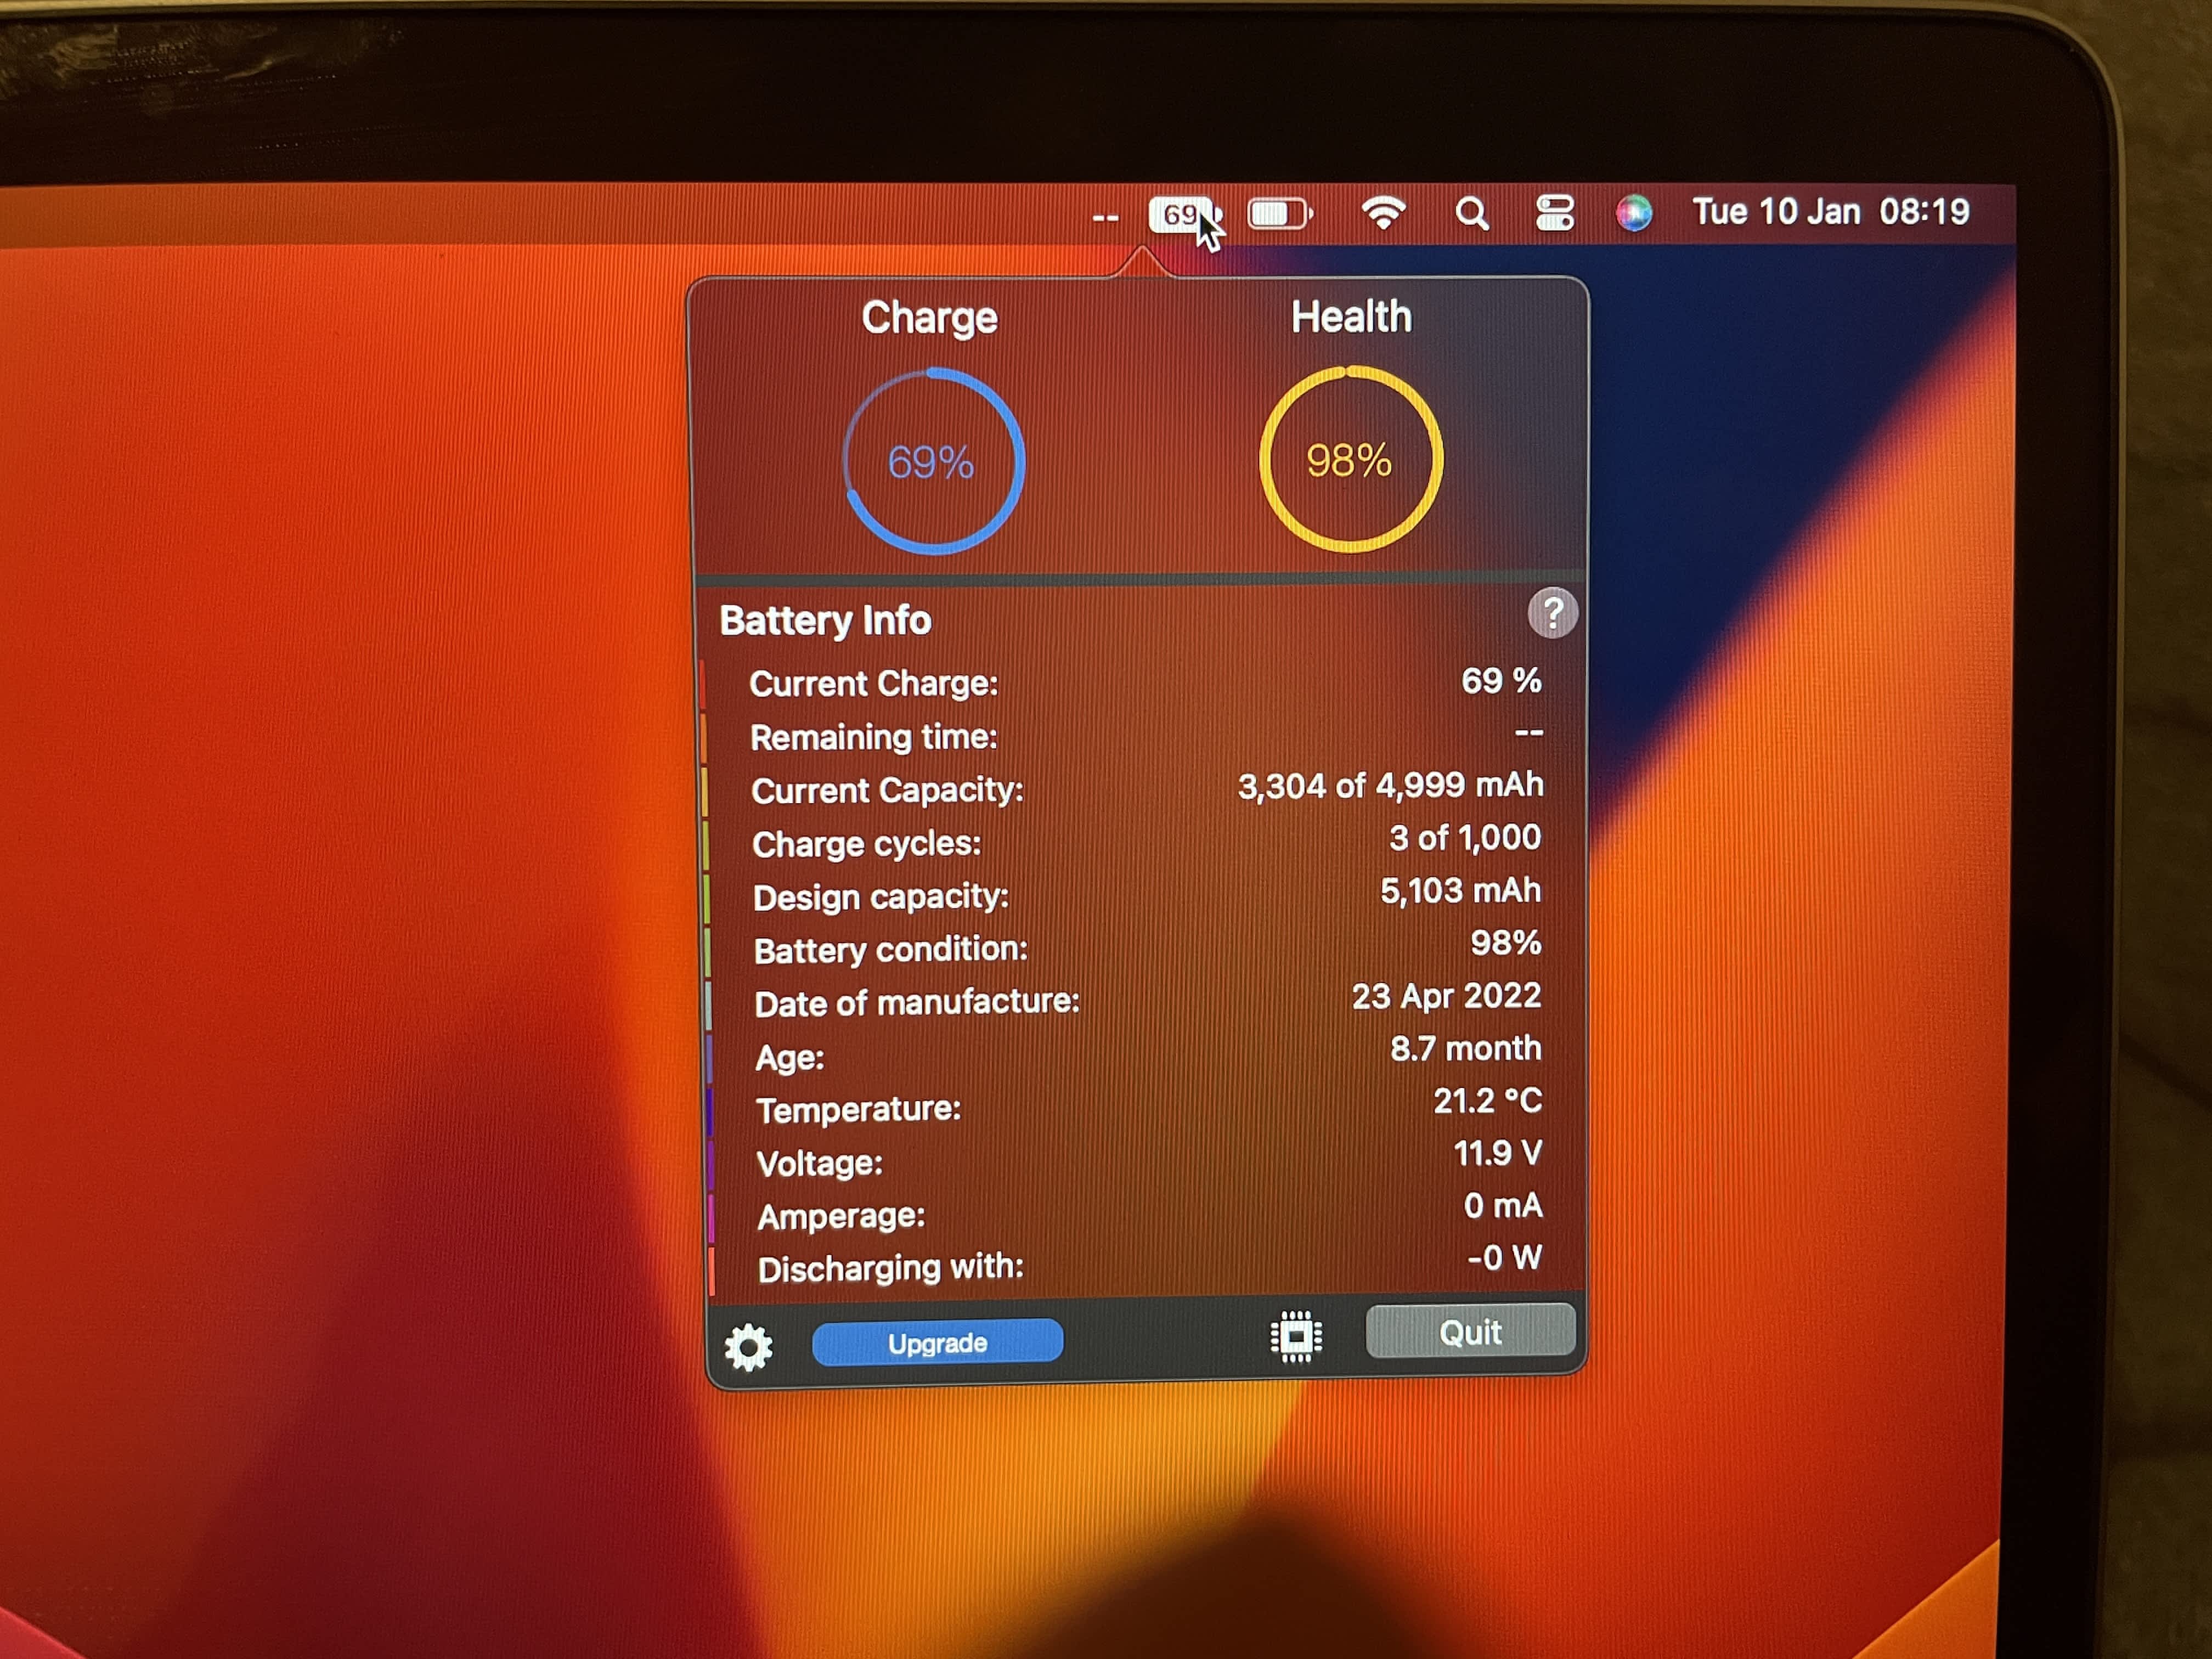Click the Charge cycles value
The image size is (2212, 1659).
pyautogui.click(x=1464, y=838)
